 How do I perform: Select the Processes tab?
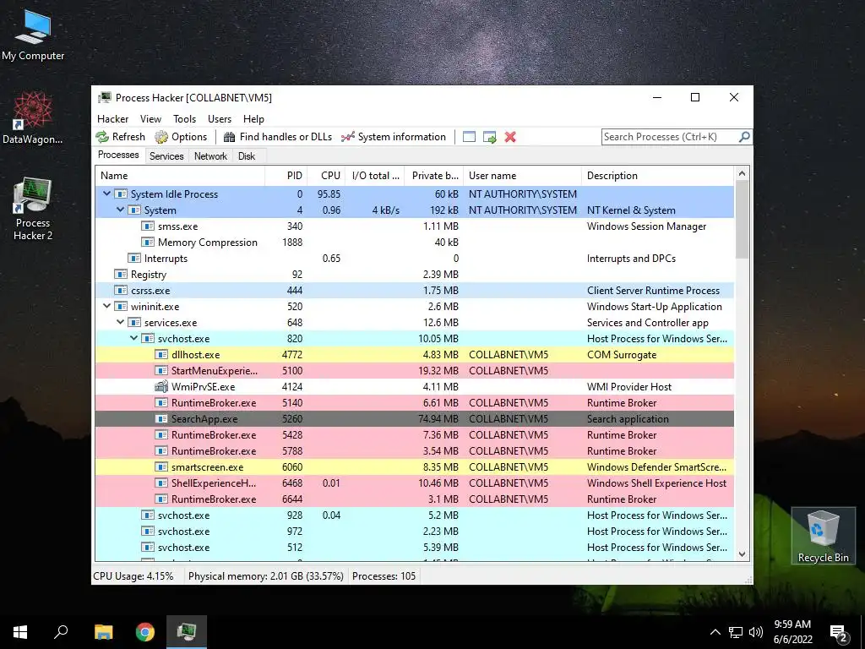(x=118, y=155)
